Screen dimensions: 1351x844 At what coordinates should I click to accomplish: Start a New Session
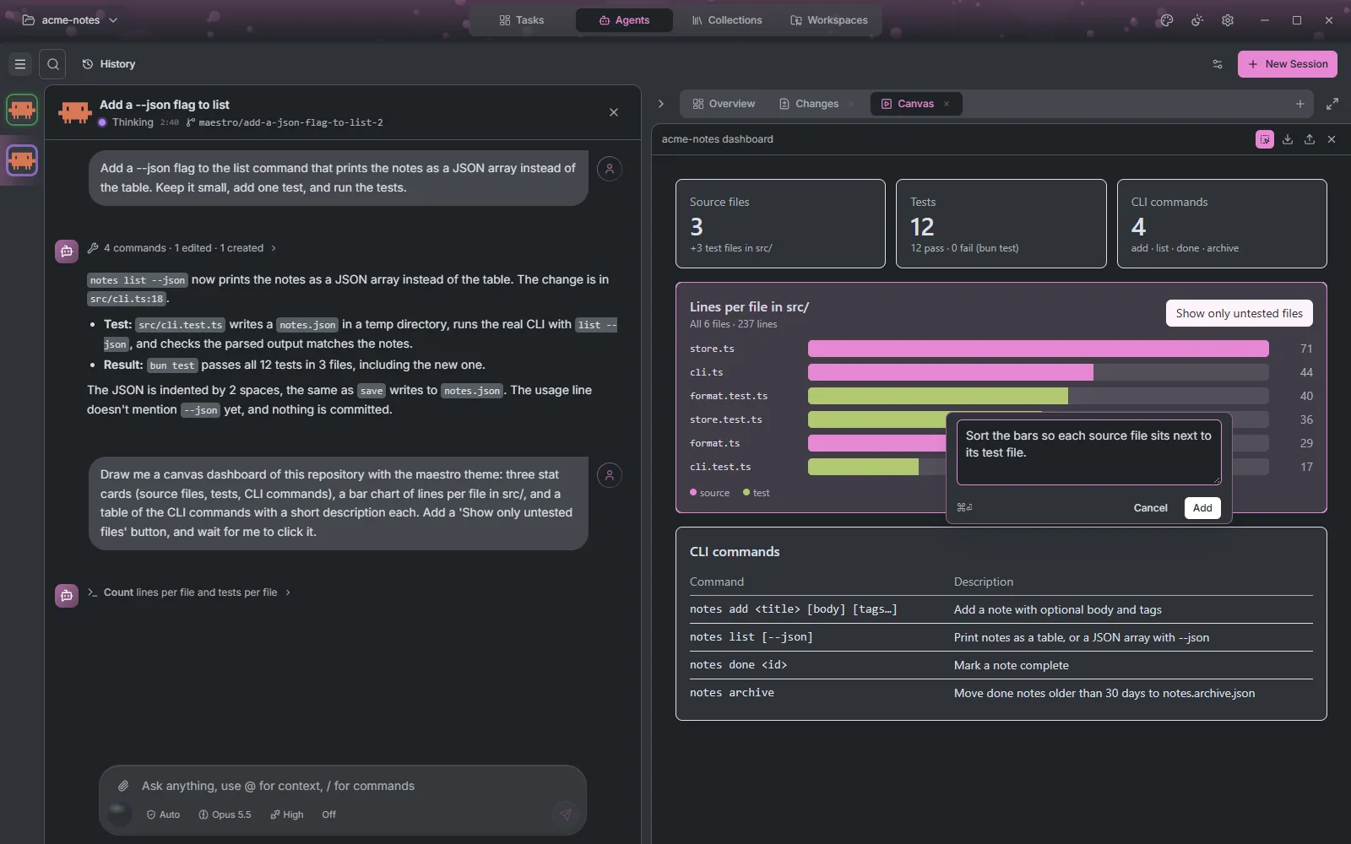tap(1288, 64)
